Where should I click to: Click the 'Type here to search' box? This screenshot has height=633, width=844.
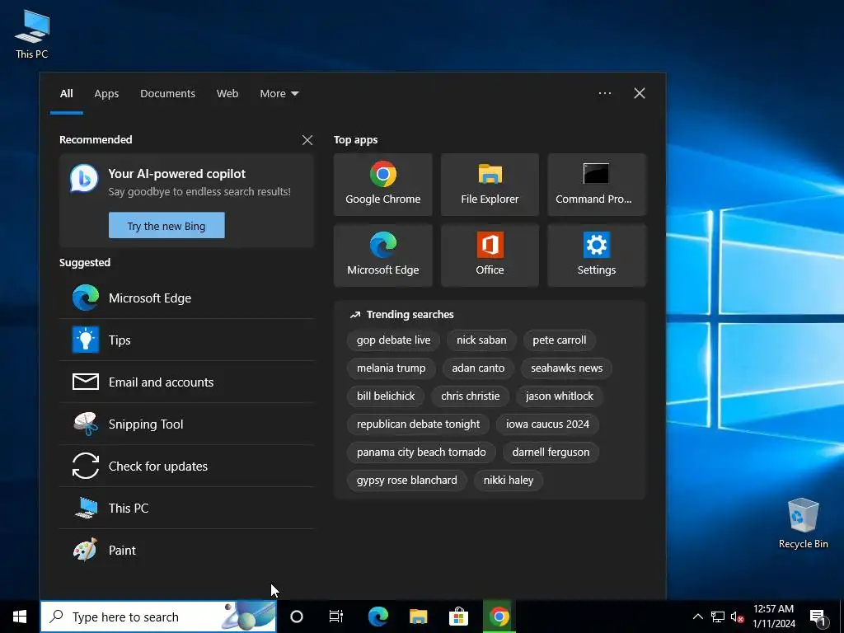point(158,617)
